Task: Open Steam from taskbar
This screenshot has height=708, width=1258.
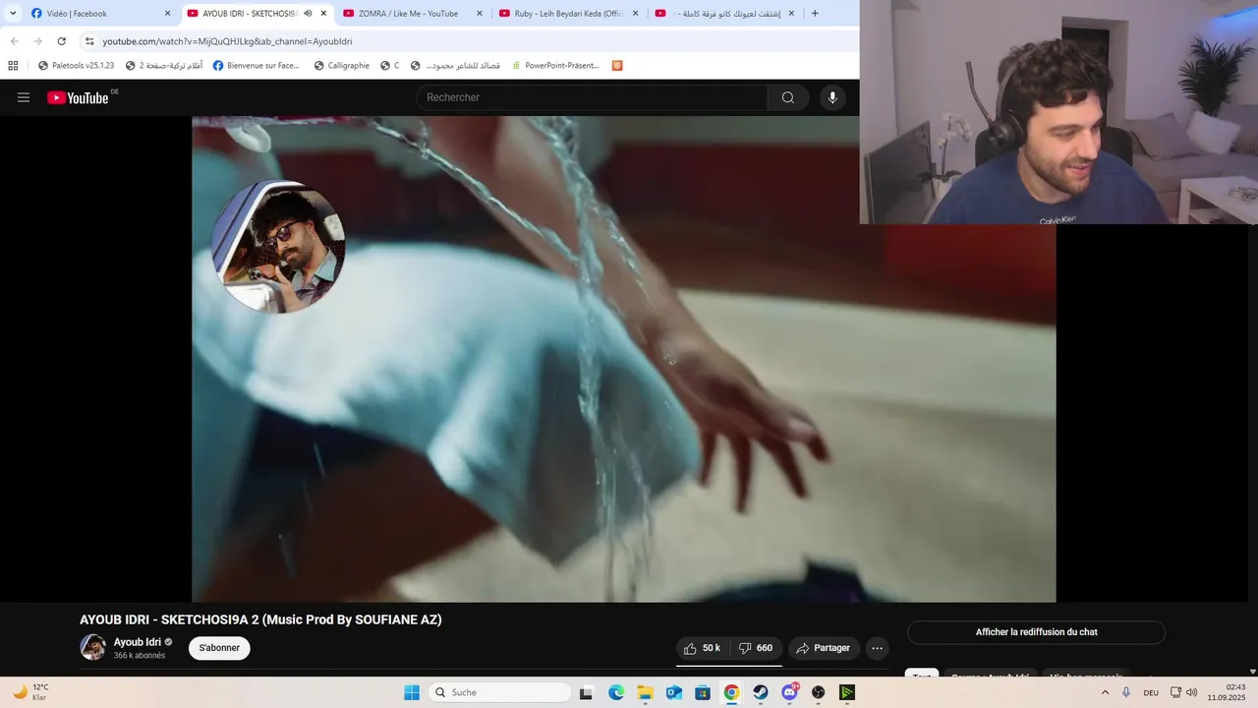Action: point(761,692)
